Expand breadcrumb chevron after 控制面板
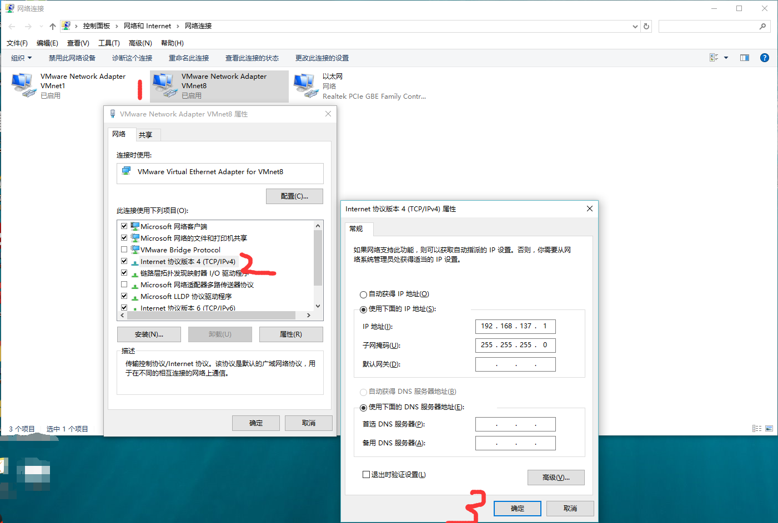The height and width of the screenshot is (523, 778). tap(117, 26)
